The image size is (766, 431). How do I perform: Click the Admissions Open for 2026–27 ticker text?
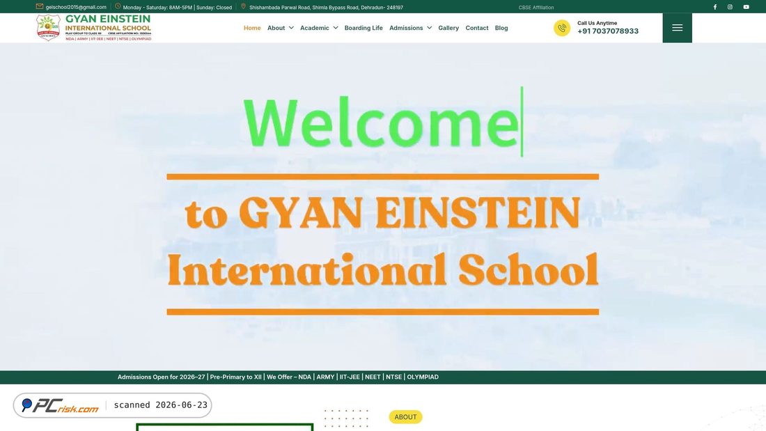coord(278,377)
